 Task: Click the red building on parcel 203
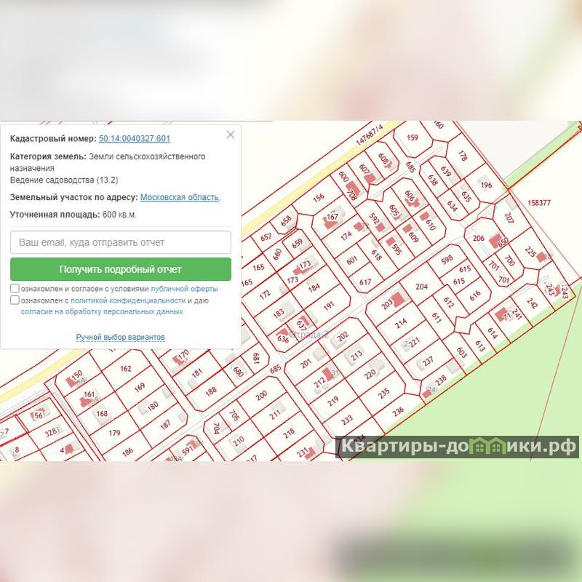397,299
